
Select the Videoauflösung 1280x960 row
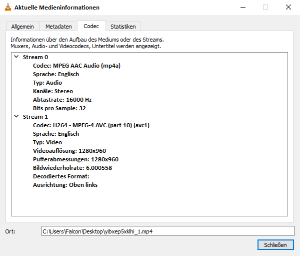(x=69, y=151)
